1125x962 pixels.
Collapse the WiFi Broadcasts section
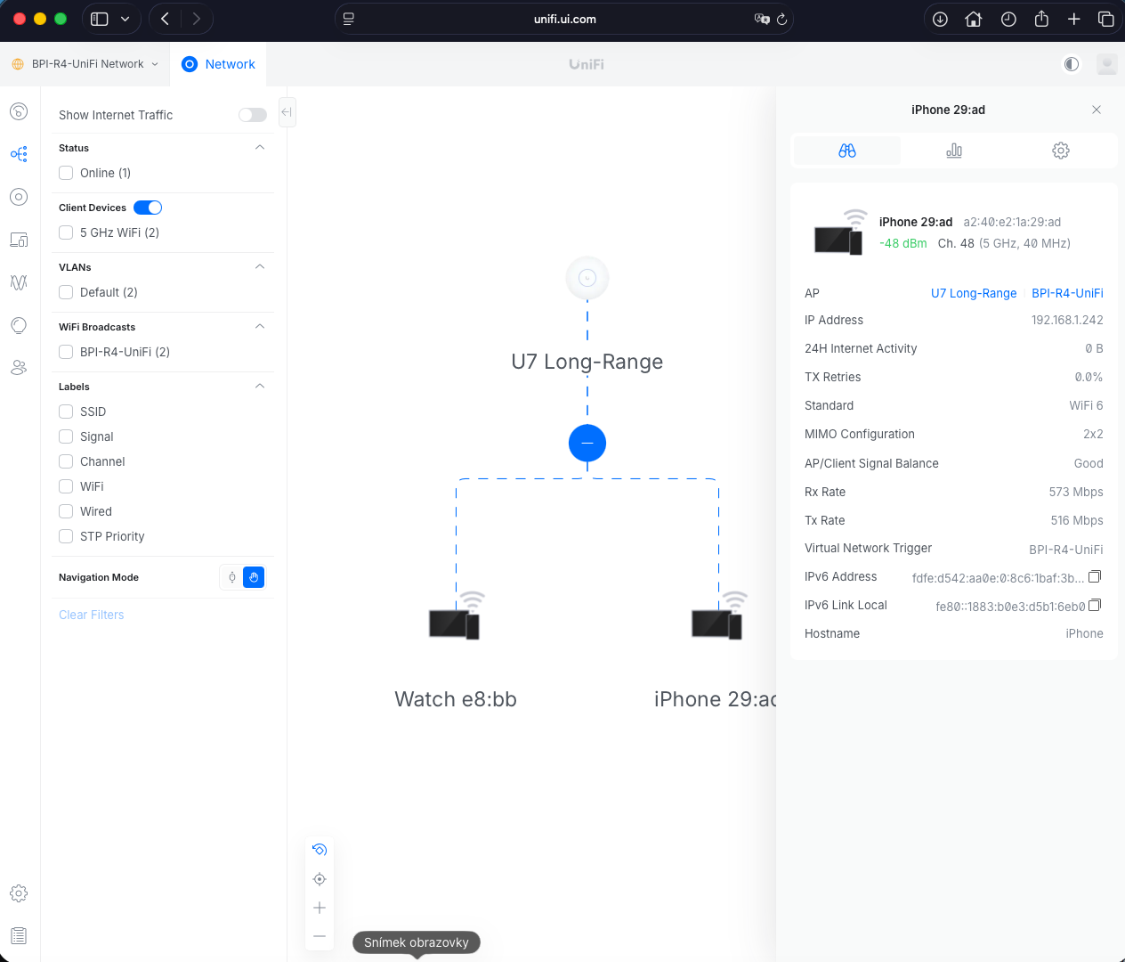(260, 327)
